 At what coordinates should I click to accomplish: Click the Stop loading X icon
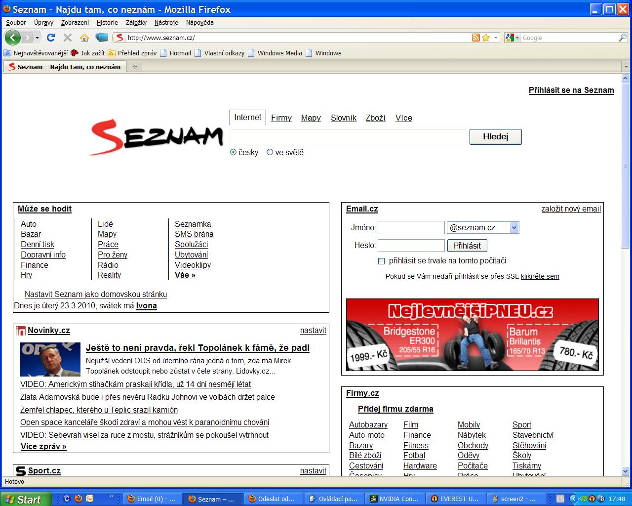[68, 38]
